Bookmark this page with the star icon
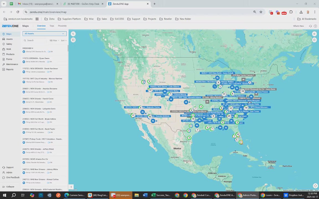 (261, 12)
